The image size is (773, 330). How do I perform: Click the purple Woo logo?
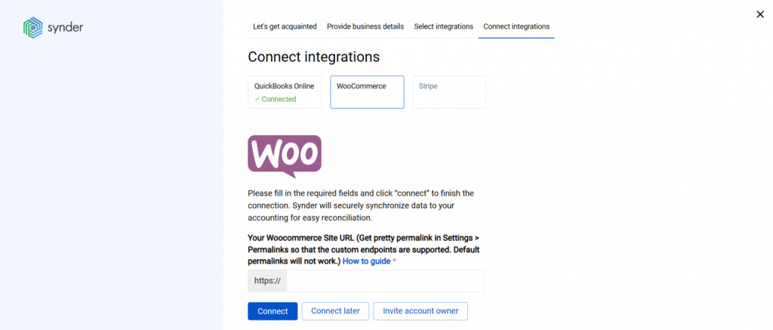point(285,156)
